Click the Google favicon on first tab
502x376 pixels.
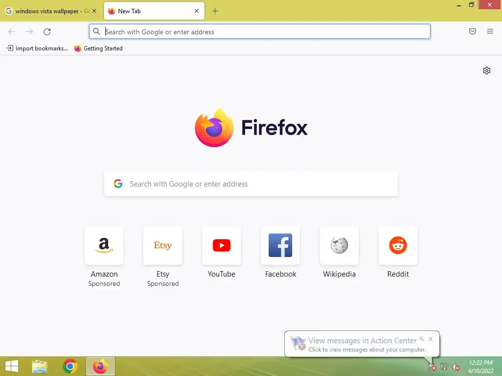click(x=9, y=11)
